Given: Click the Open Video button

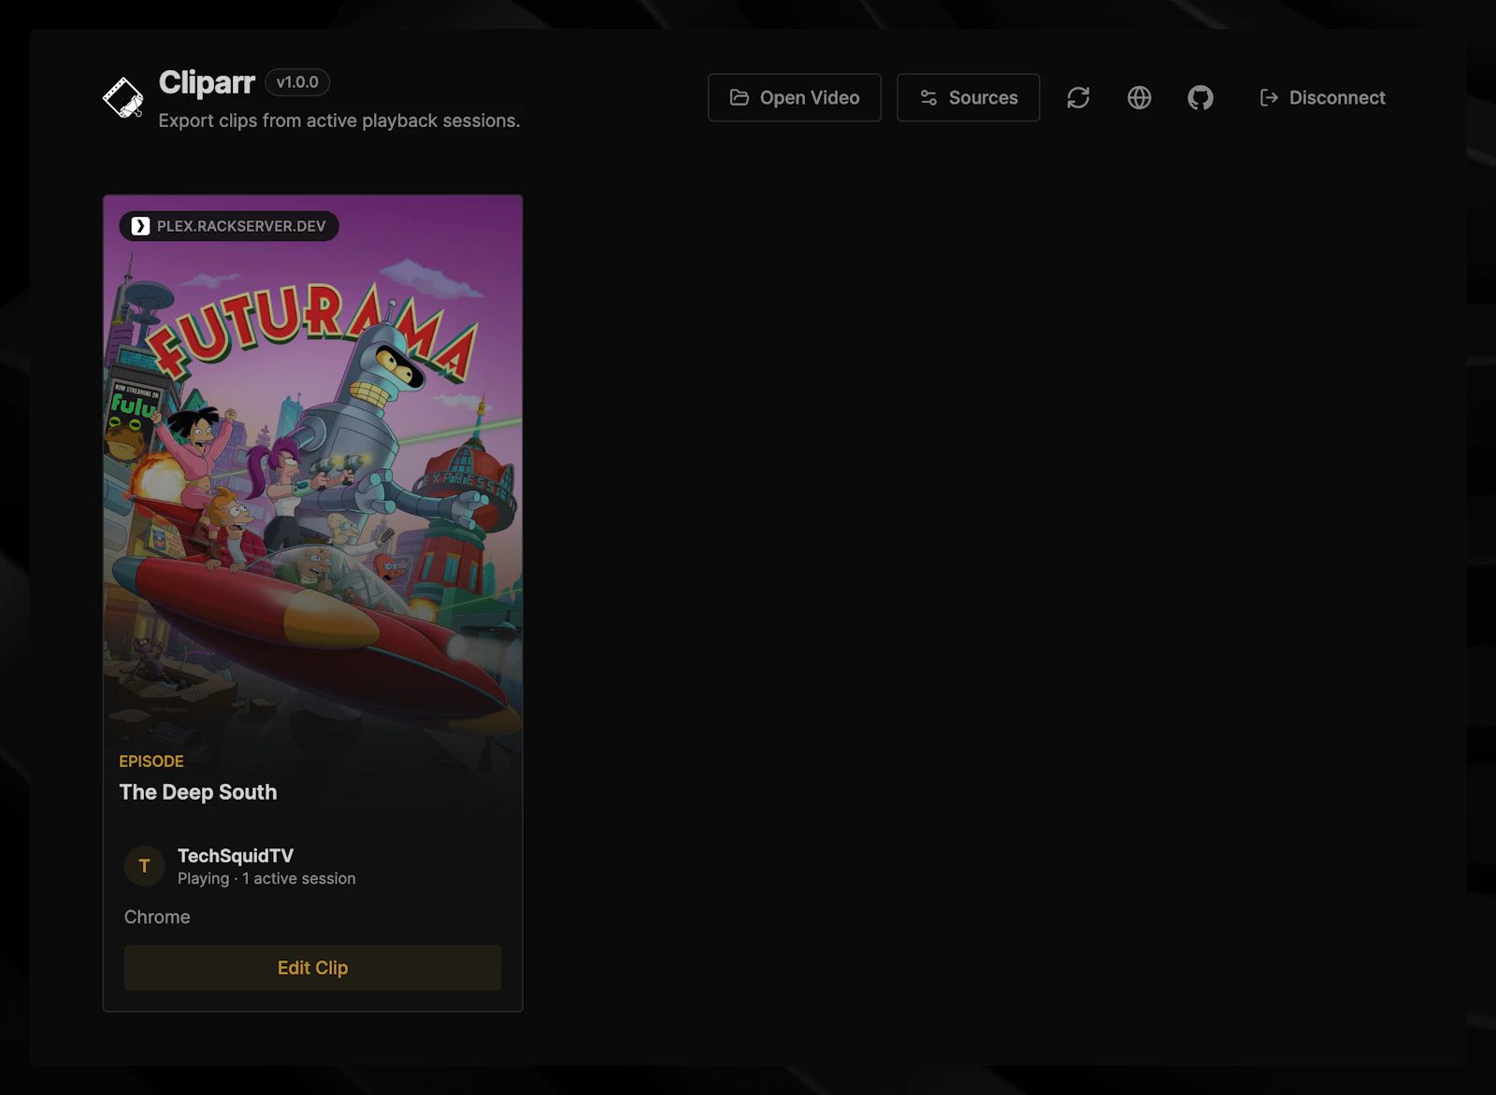Looking at the screenshot, I should coord(795,97).
